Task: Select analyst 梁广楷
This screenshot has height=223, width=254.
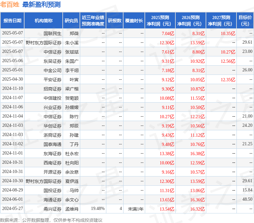Action: click(72, 89)
